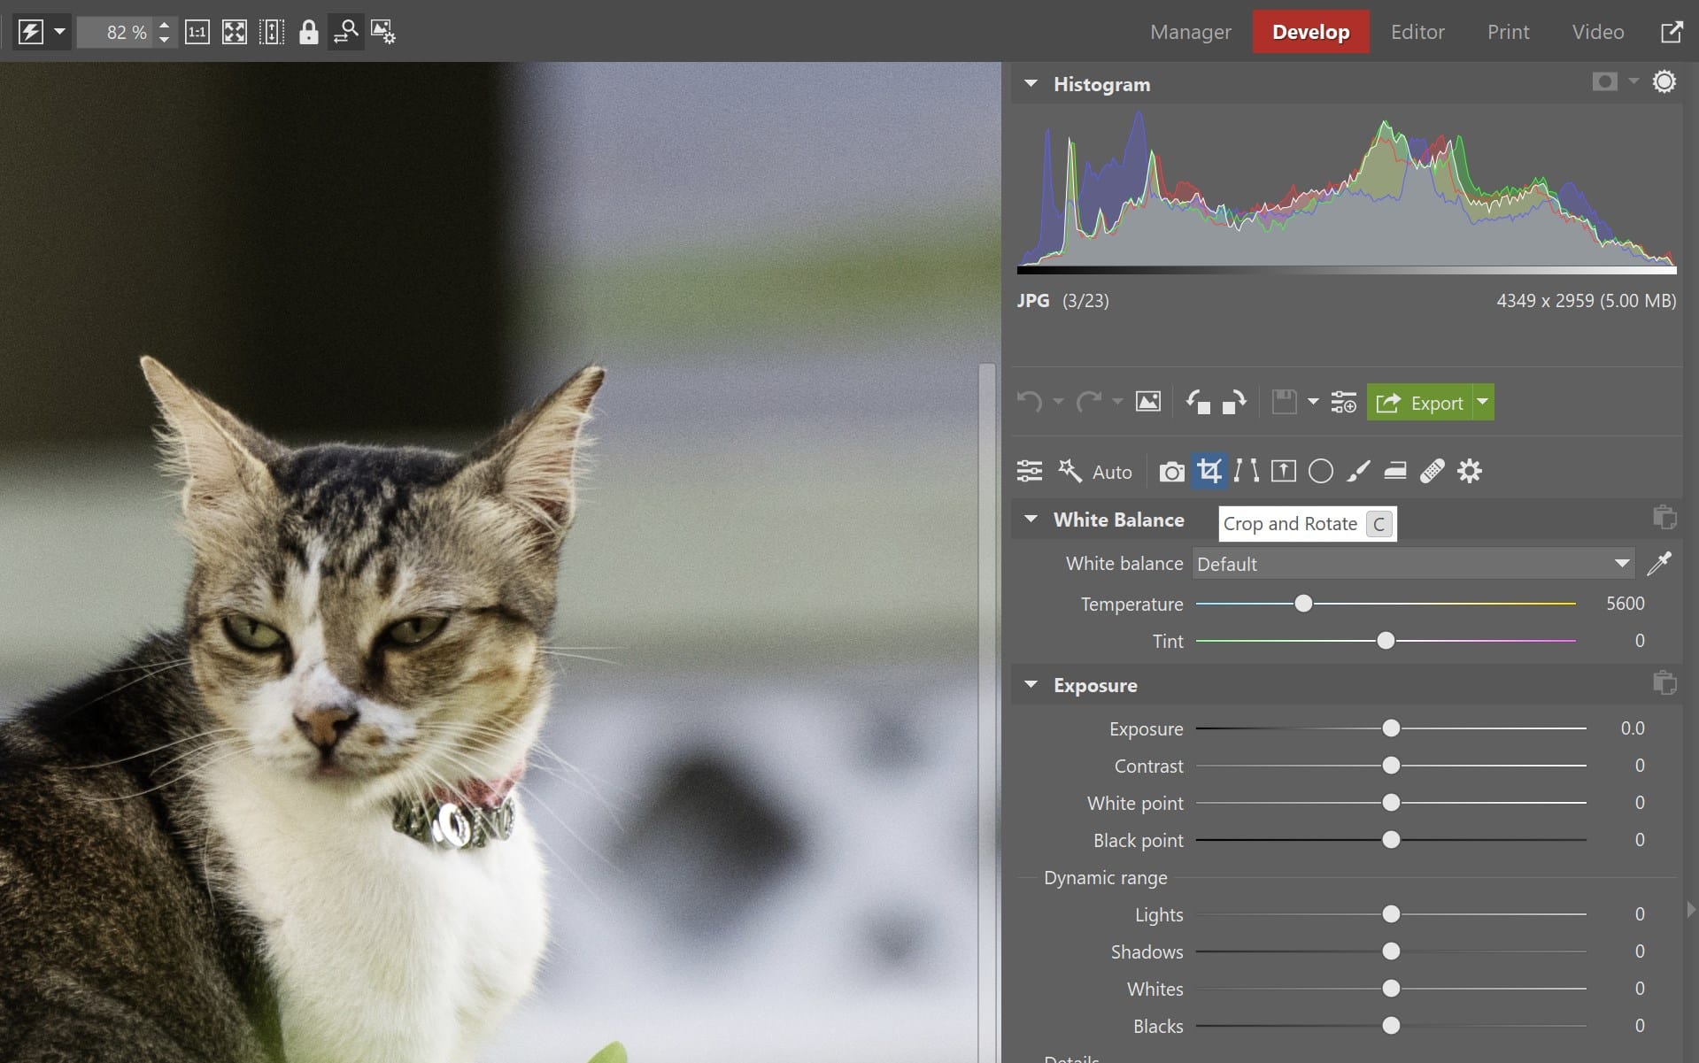Click the Shadows slider handle

coord(1391,951)
